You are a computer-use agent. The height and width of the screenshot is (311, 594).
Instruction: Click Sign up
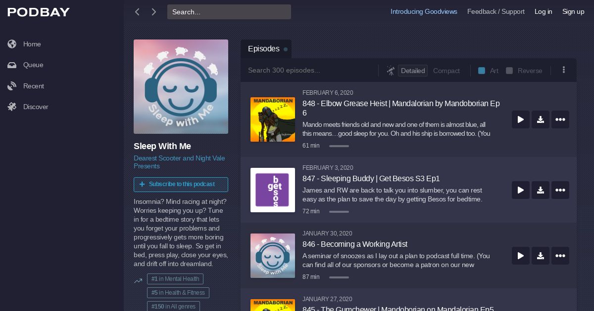pyautogui.click(x=573, y=12)
